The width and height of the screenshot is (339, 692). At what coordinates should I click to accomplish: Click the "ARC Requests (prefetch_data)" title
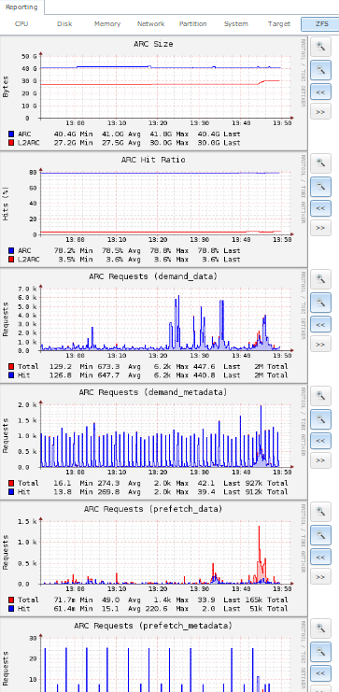pos(153,509)
